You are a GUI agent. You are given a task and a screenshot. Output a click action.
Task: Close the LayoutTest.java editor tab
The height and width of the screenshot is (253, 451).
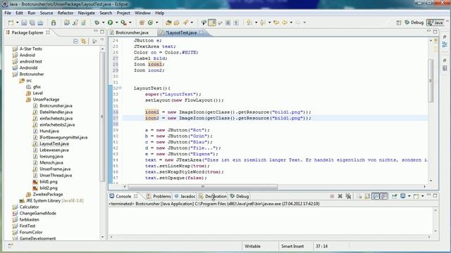pyautogui.click(x=202, y=32)
